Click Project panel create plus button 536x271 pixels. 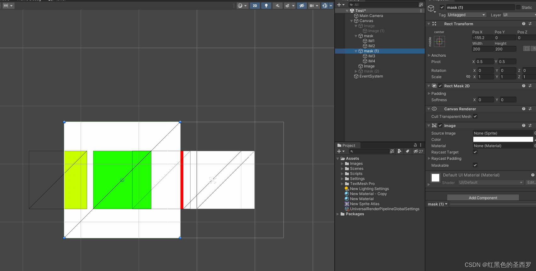tap(341, 151)
